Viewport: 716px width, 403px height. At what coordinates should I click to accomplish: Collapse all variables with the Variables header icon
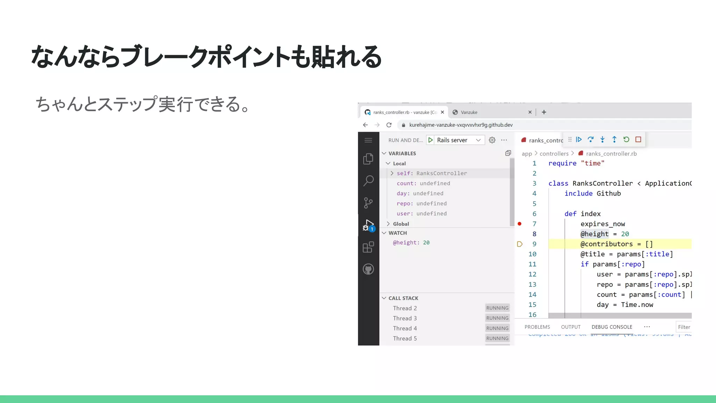pyautogui.click(x=508, y=153)
